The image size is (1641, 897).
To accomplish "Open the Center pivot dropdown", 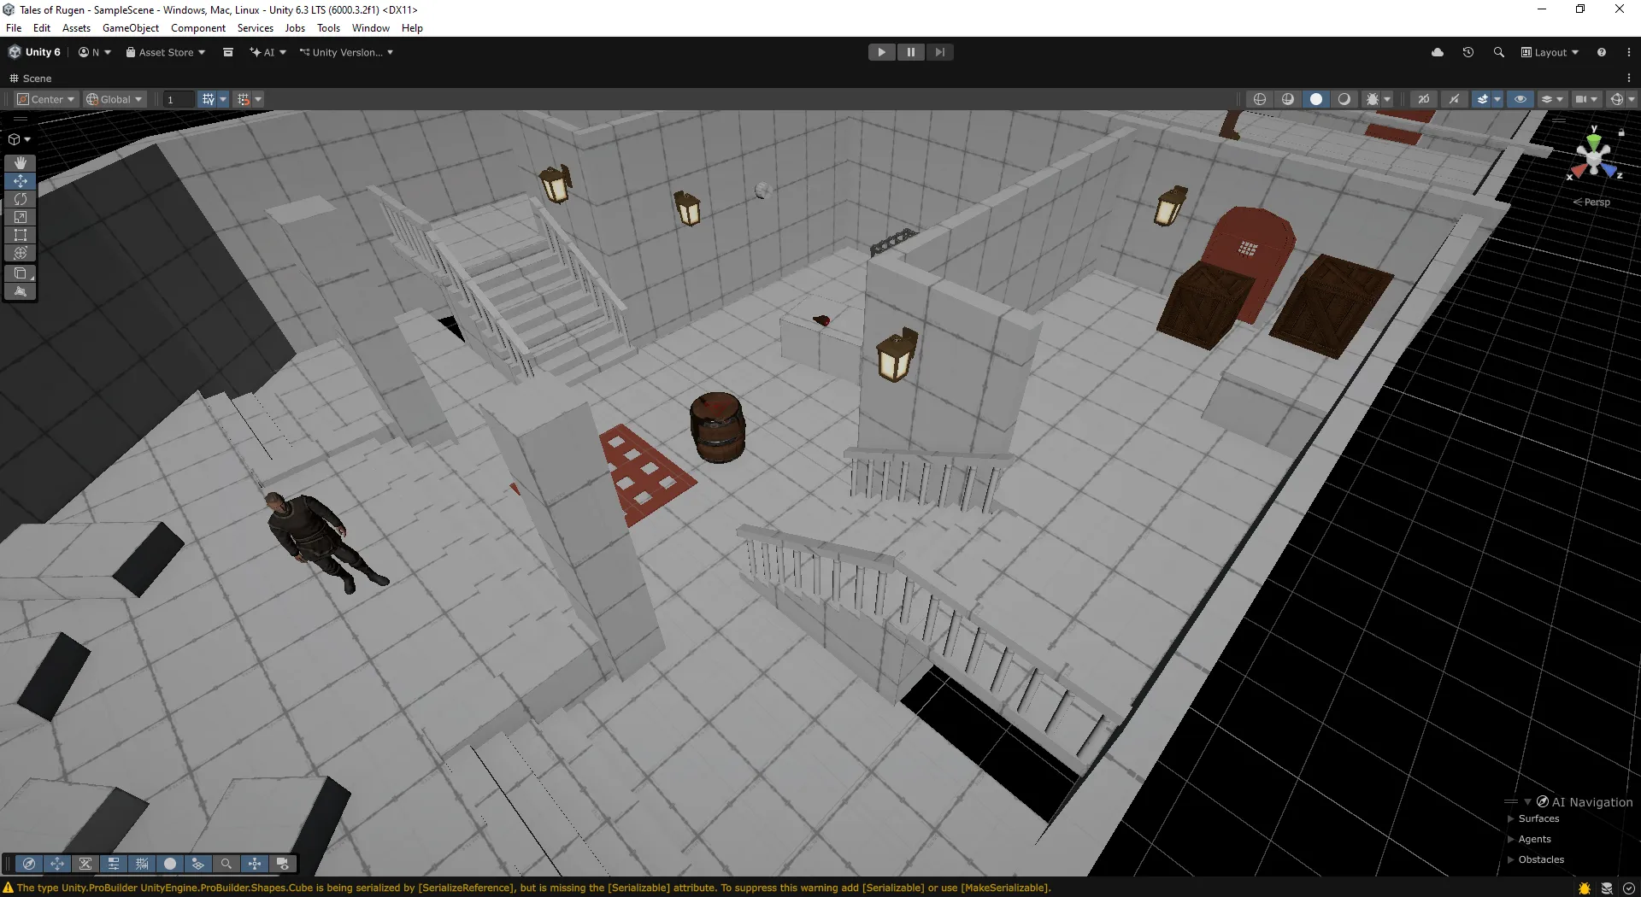I will 46,99.
